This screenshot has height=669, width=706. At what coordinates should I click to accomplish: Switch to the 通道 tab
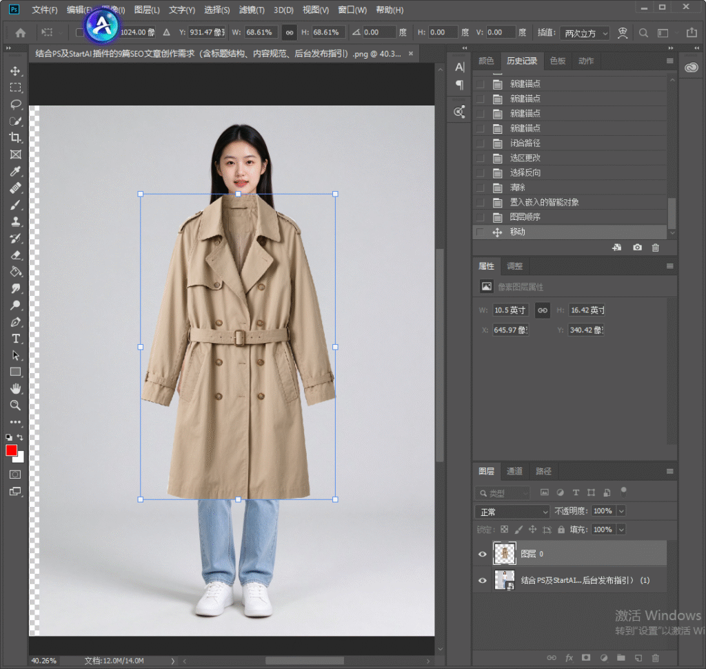[514, 471]
